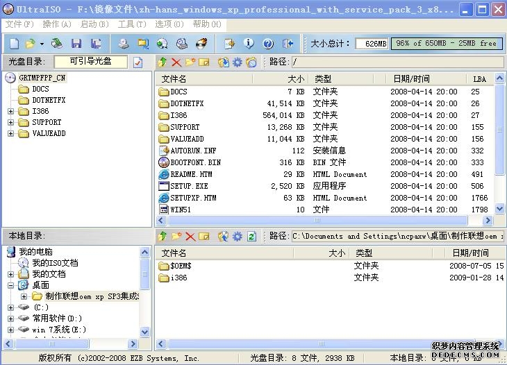507x365 pixels.
Task: Sort disc files by 类型 column header
Action: 341,79
